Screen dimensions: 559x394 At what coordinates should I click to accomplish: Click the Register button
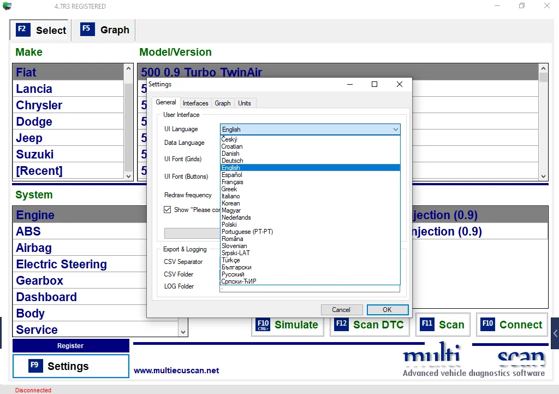71,345
